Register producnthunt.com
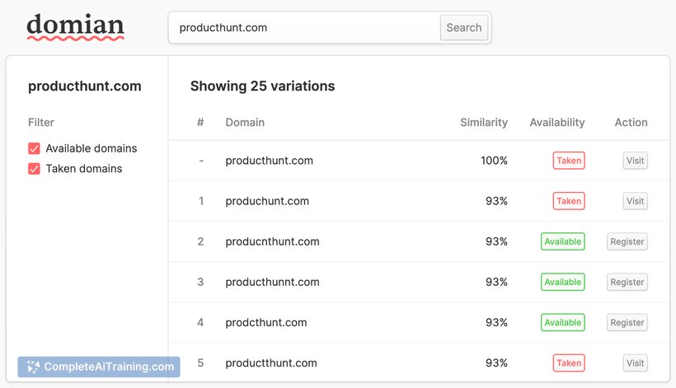 pos(627,241)
